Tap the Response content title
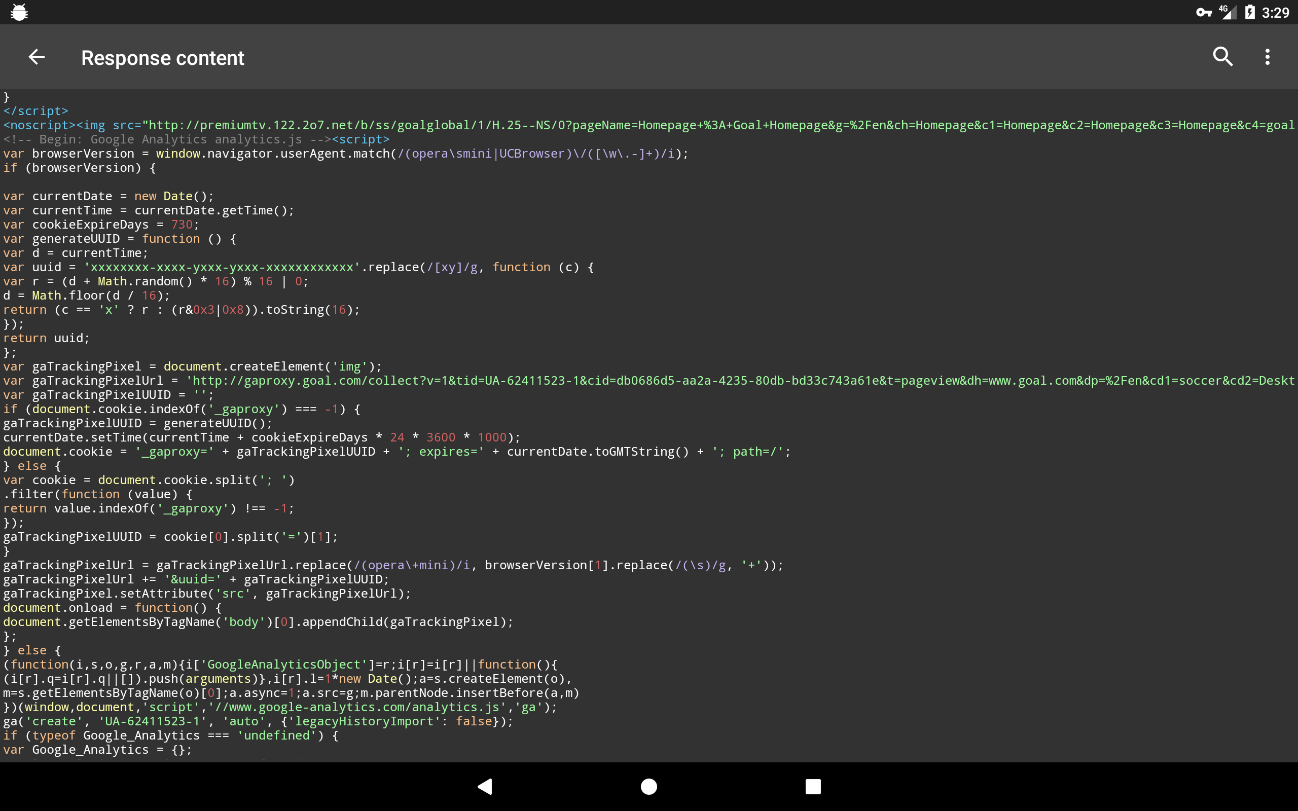The width and height of the screenshot is (1298, 811). pos(163,58)
